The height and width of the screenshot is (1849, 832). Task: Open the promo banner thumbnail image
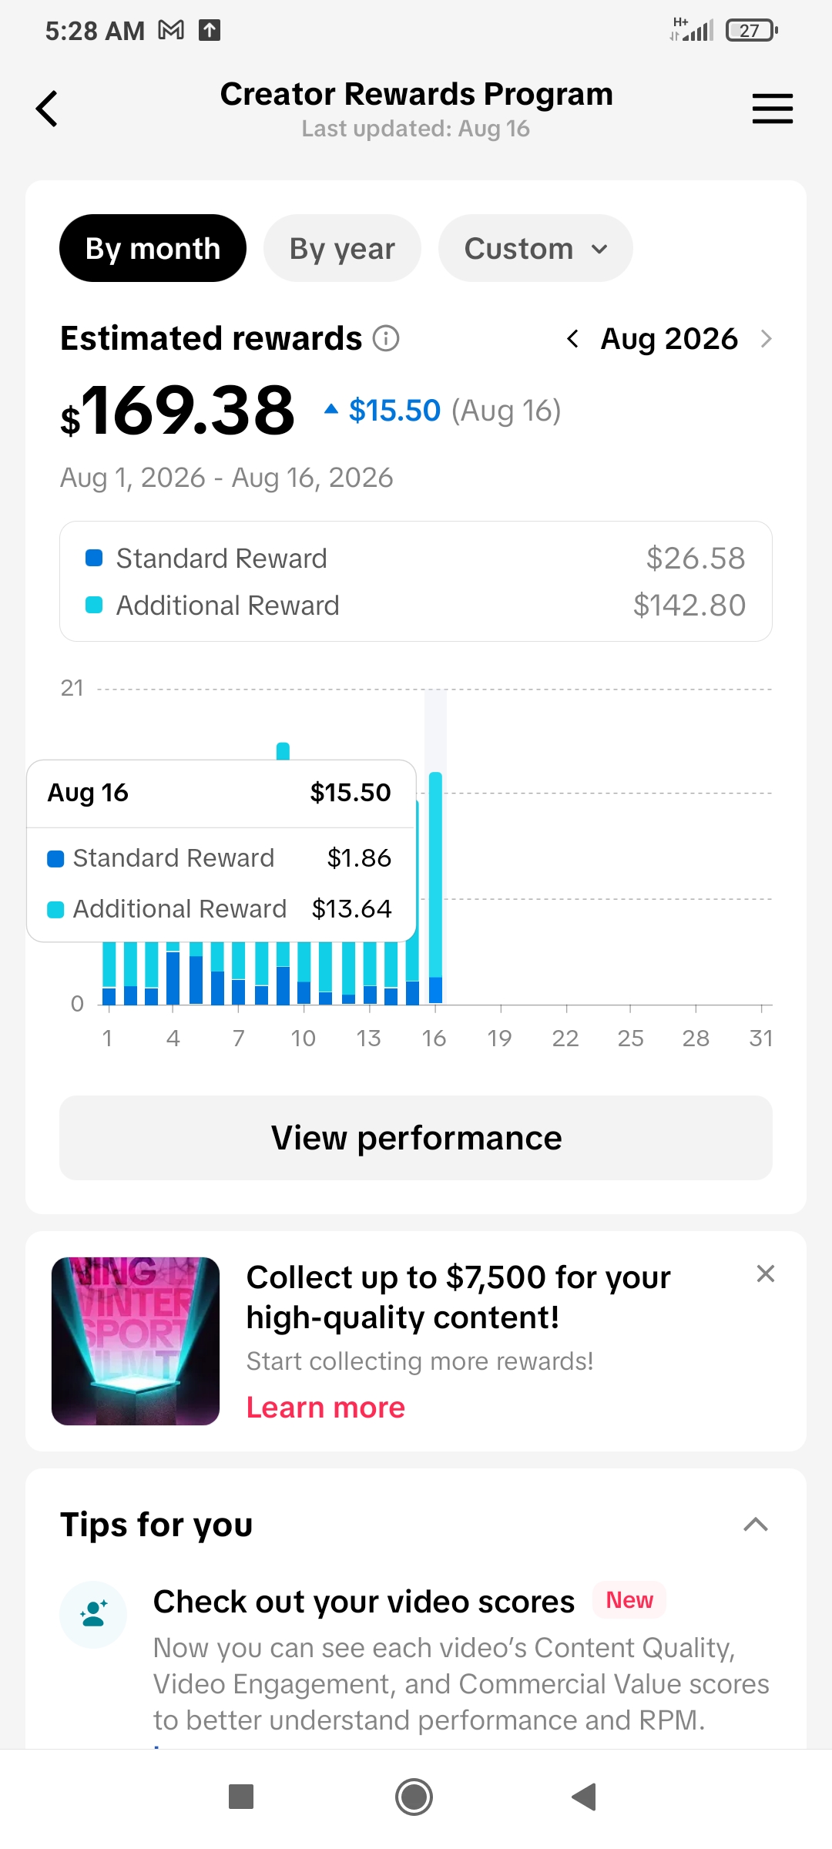[x=136, y=1341]
